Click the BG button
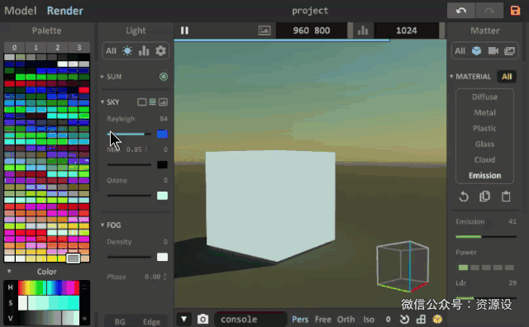 coord(120,321)
